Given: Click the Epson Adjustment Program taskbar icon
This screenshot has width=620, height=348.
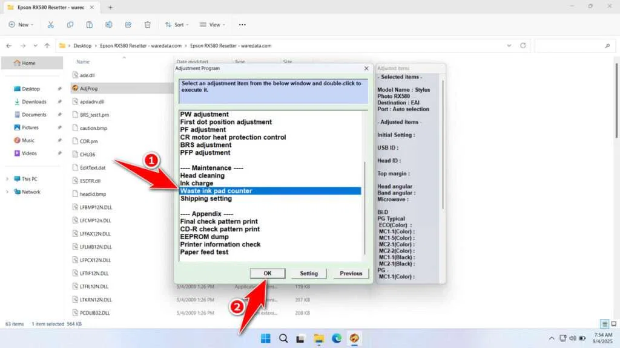Looking at the screenshot, I should click(x=355, y=338).
